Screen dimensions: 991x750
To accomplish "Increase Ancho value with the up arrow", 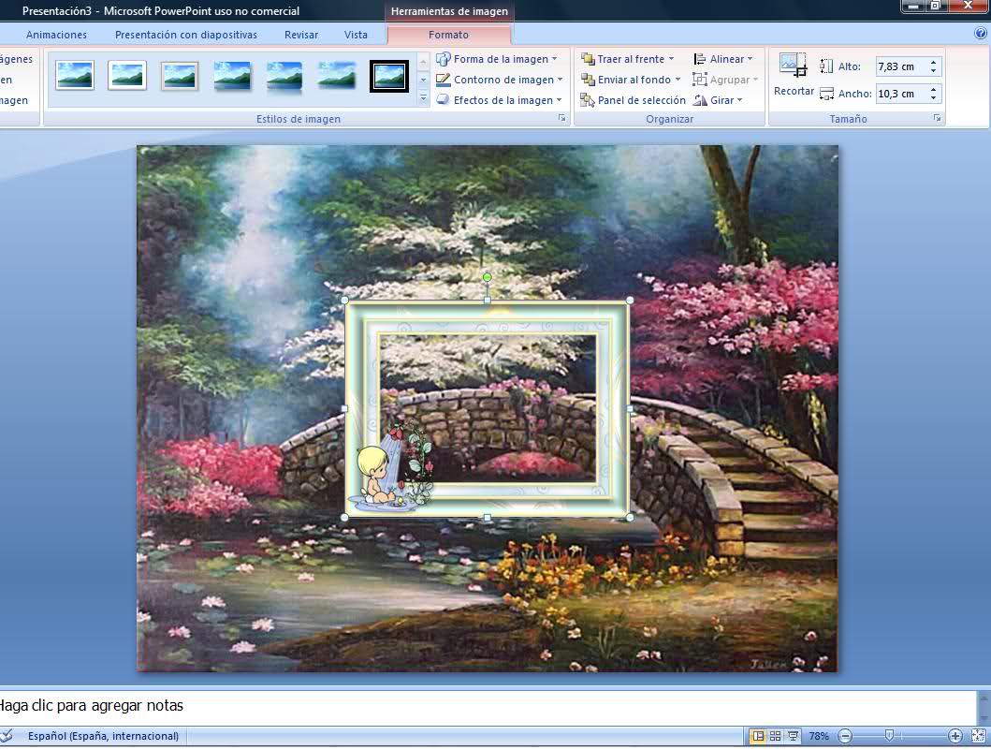I will coord(934,89).
